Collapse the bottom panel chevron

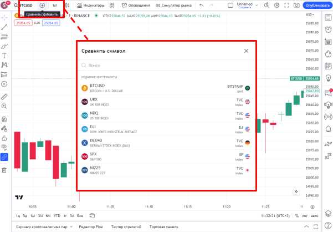(x=306, y=226)
